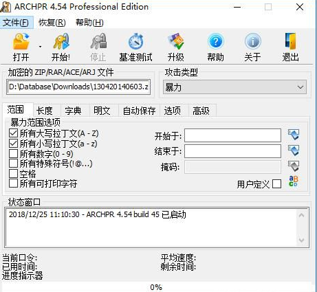This screenshot has height=292, width=317.
Task: Click the 0% progress bar
Action: pyautogui.click(x=156, y=287)
